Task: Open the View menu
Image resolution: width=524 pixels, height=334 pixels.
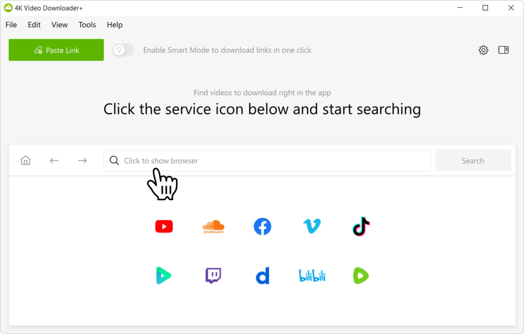Action: coord(59,25)
